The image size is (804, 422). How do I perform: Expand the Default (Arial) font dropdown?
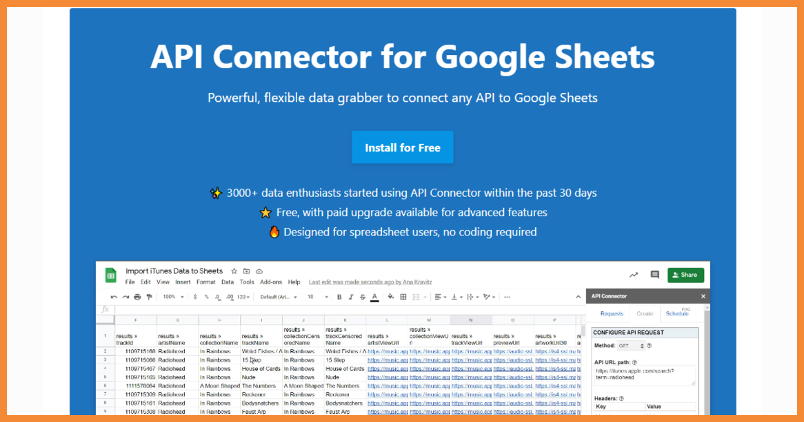pos(279,297)
